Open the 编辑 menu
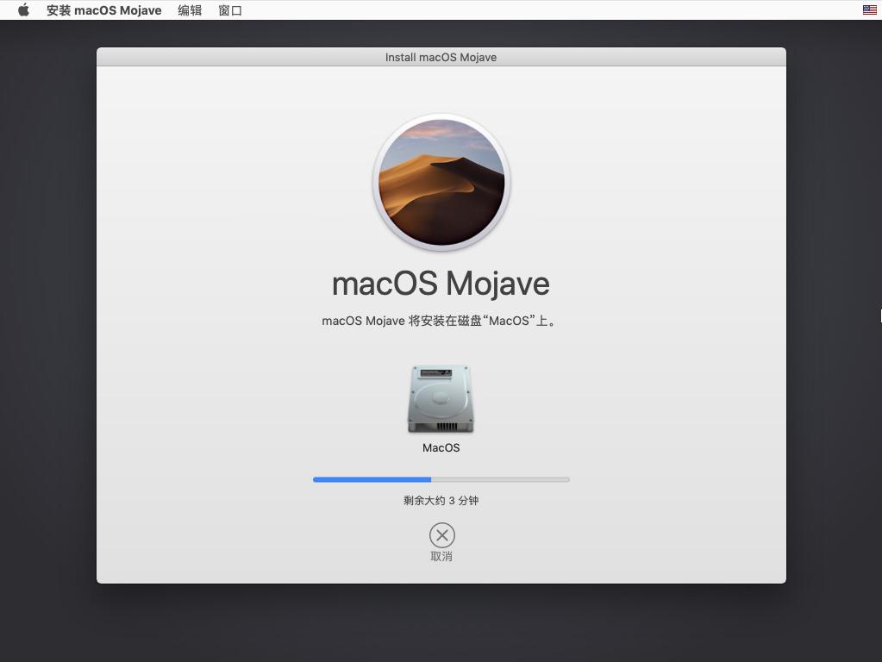 (188, 9)
